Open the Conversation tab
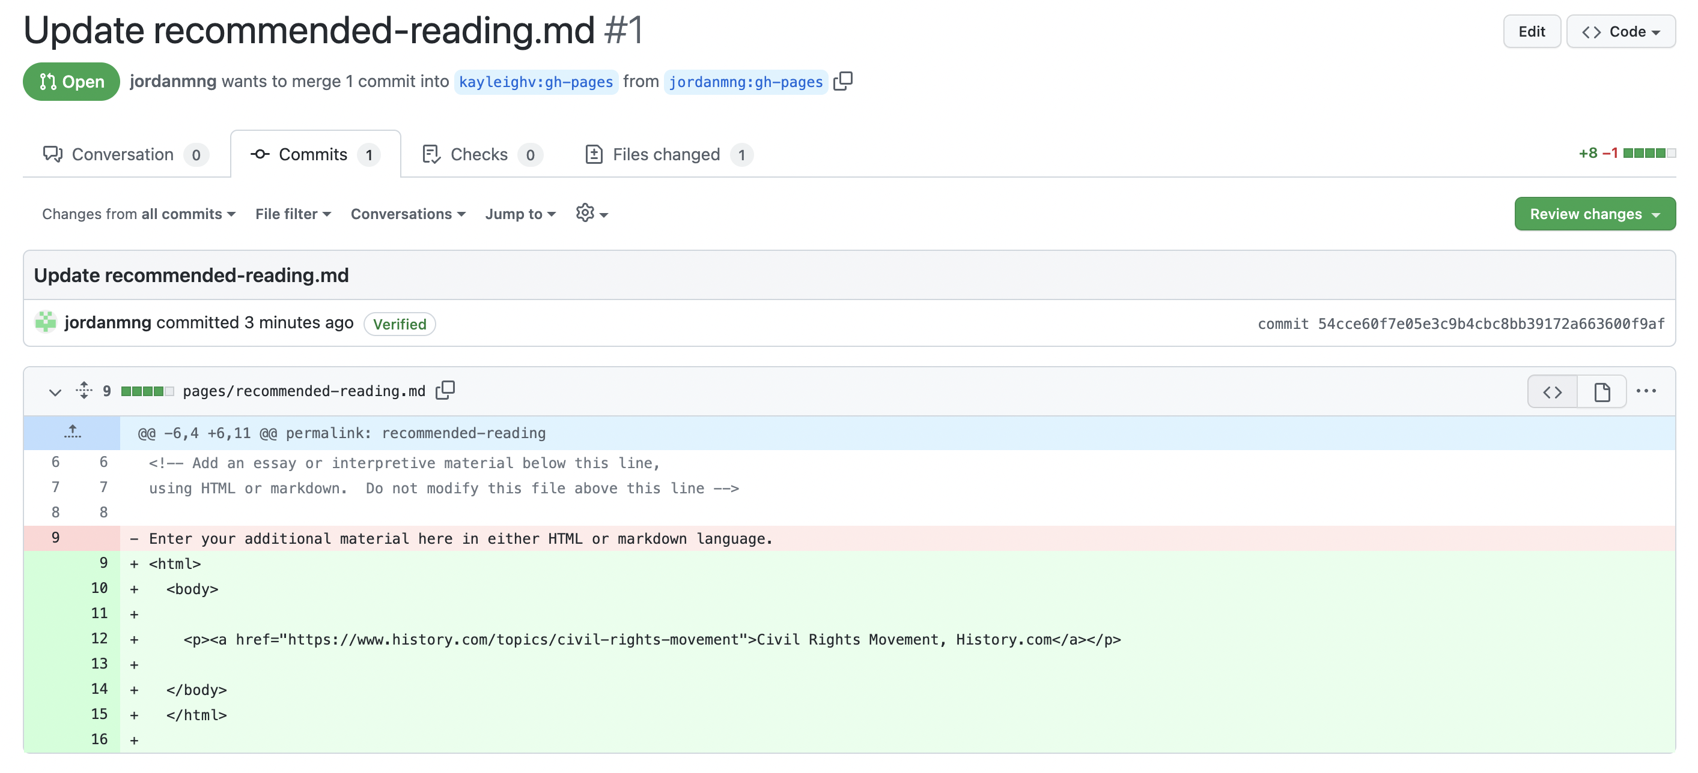 pyautogui.click(x=123, y=152)
